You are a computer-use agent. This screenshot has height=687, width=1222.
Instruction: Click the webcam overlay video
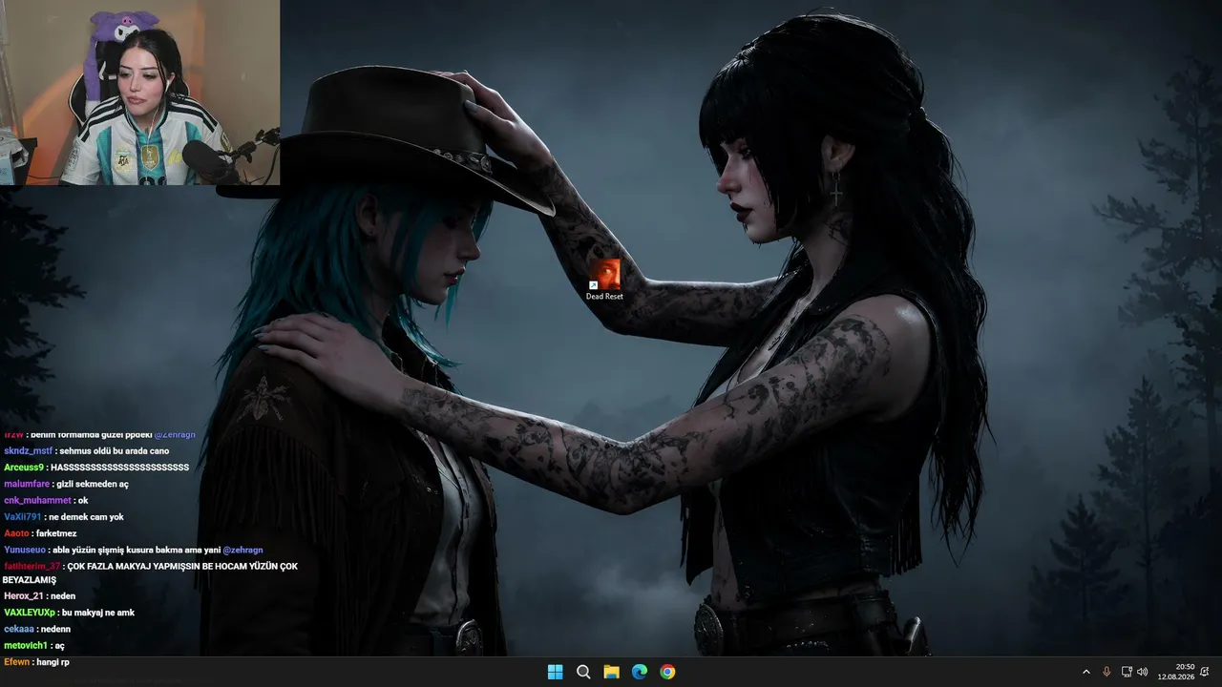(x=139, y=93)
